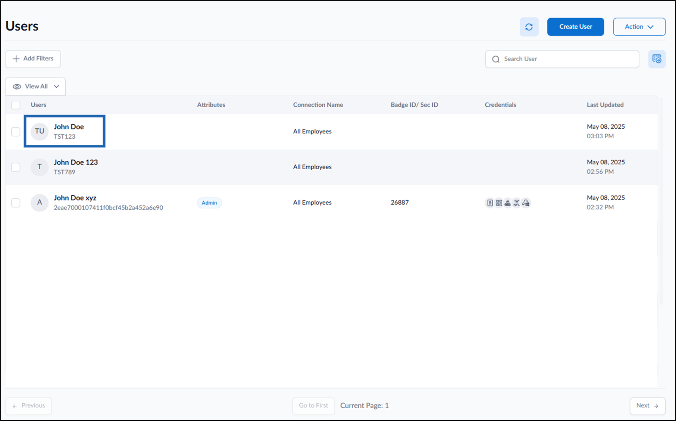Viewport: 676px width, 421px height.
Task: Click the Credentials column header
Action: [x=500, y=105]
